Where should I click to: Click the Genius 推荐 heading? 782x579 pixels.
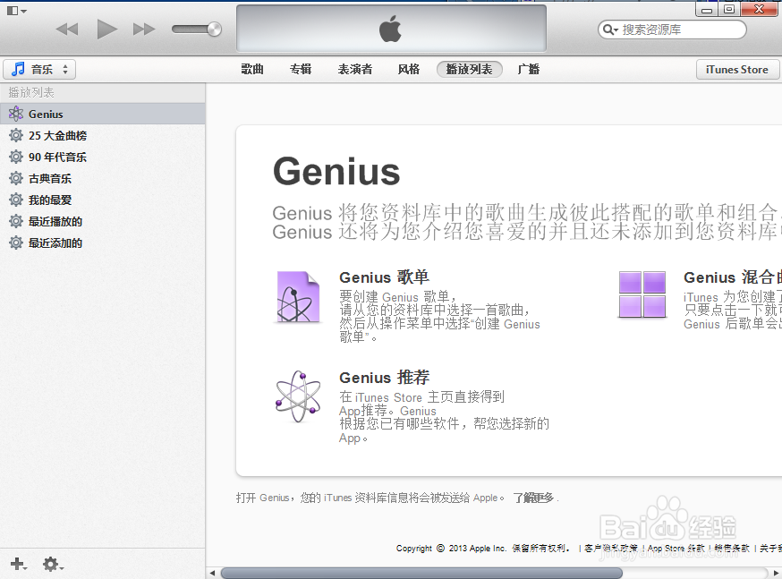[x=384, y=377]
